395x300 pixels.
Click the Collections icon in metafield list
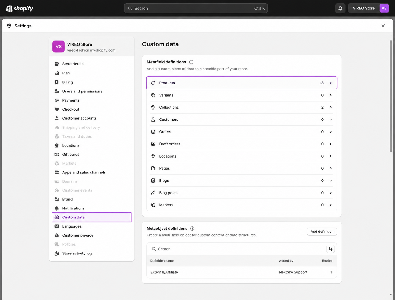tap(153, 107)
